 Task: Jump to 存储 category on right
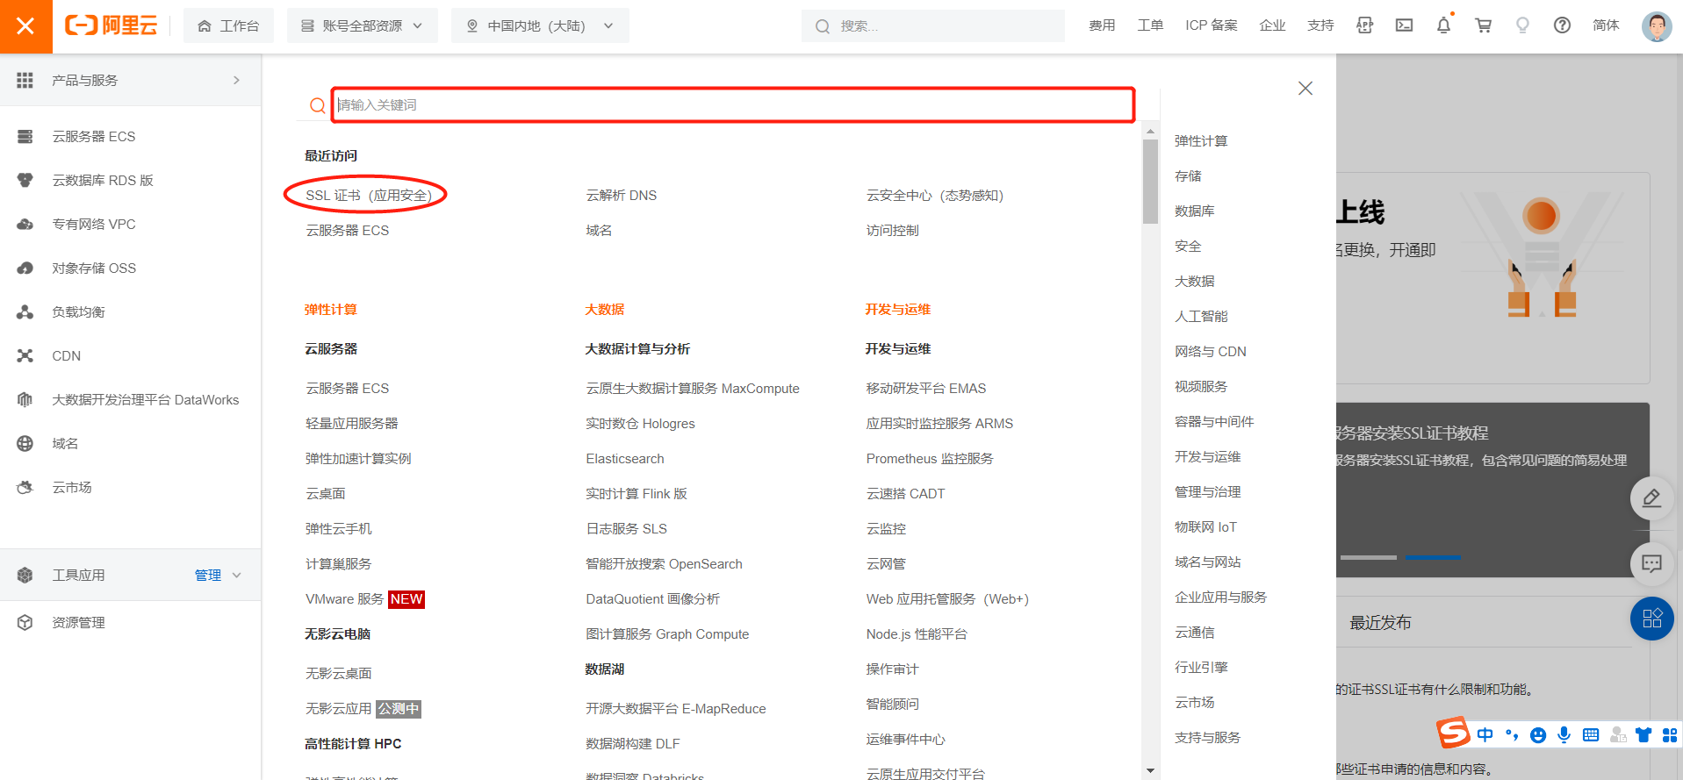tap(1188, 175)
